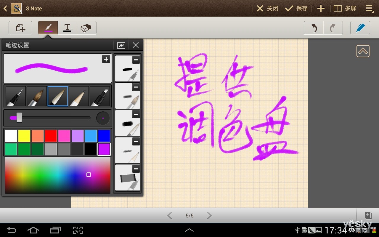Pick a color from the spectrum palette
Image resolution: width=379 pixels, height=237 pixels.
pos(58,175)
